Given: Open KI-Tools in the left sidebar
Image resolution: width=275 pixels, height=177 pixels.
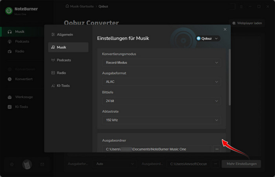Looking at the screenshot, I should click(x=22, y=107).
